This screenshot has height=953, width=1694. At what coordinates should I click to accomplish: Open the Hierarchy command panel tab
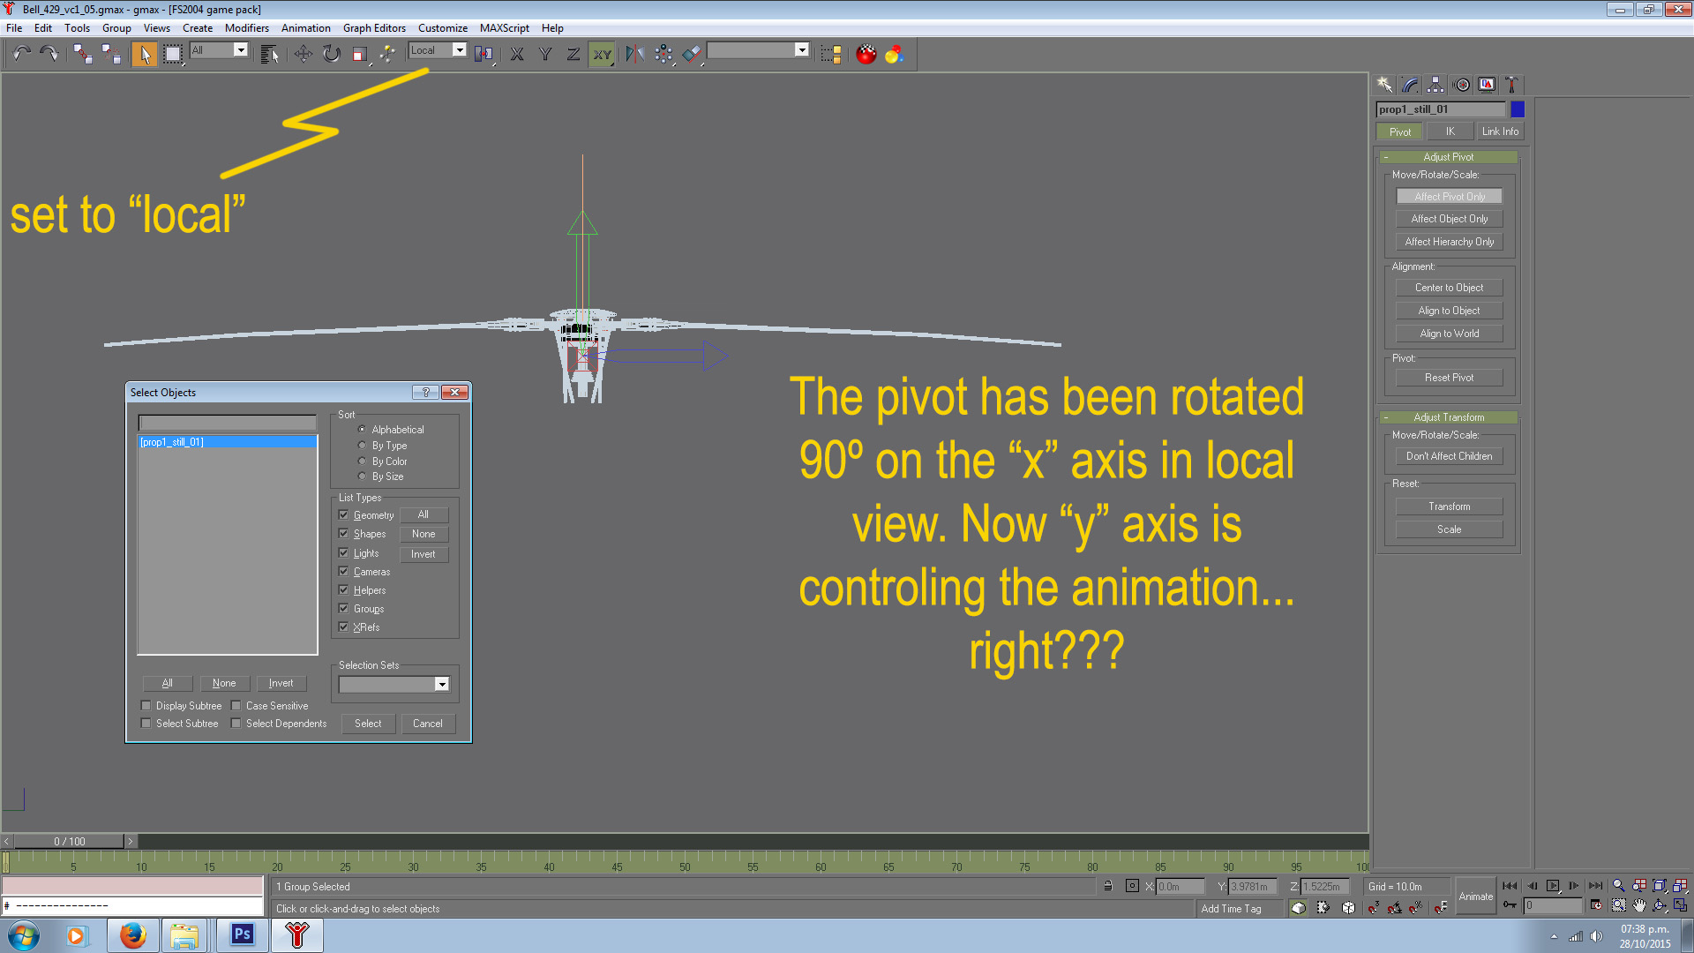pos(1435,85)
